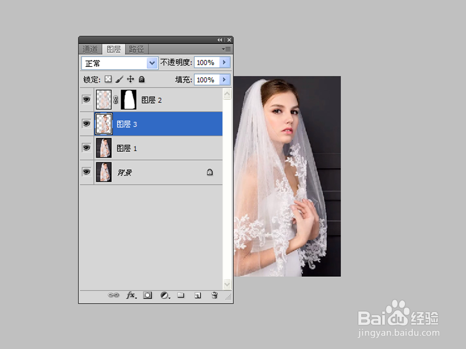Select layer named 图层 3
This screenshot has width=466, height=349.
pyautogui.click(x=126, y=124)
